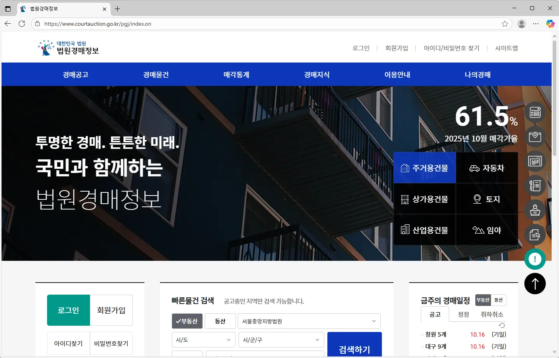This screenshot has width=559, height=358.
Task: Click the green 로그인 button
Action: pos(69,310)
